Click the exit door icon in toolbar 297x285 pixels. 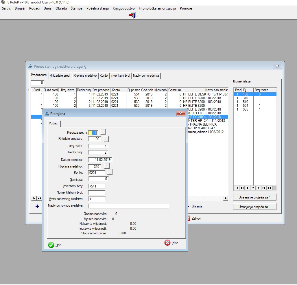[133, 16]
